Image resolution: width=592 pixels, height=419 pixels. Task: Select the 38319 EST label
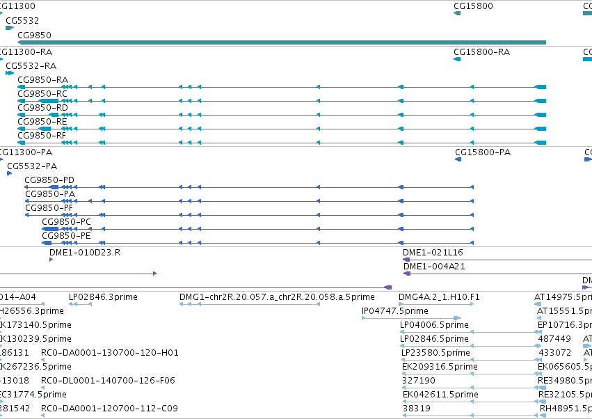417,409
